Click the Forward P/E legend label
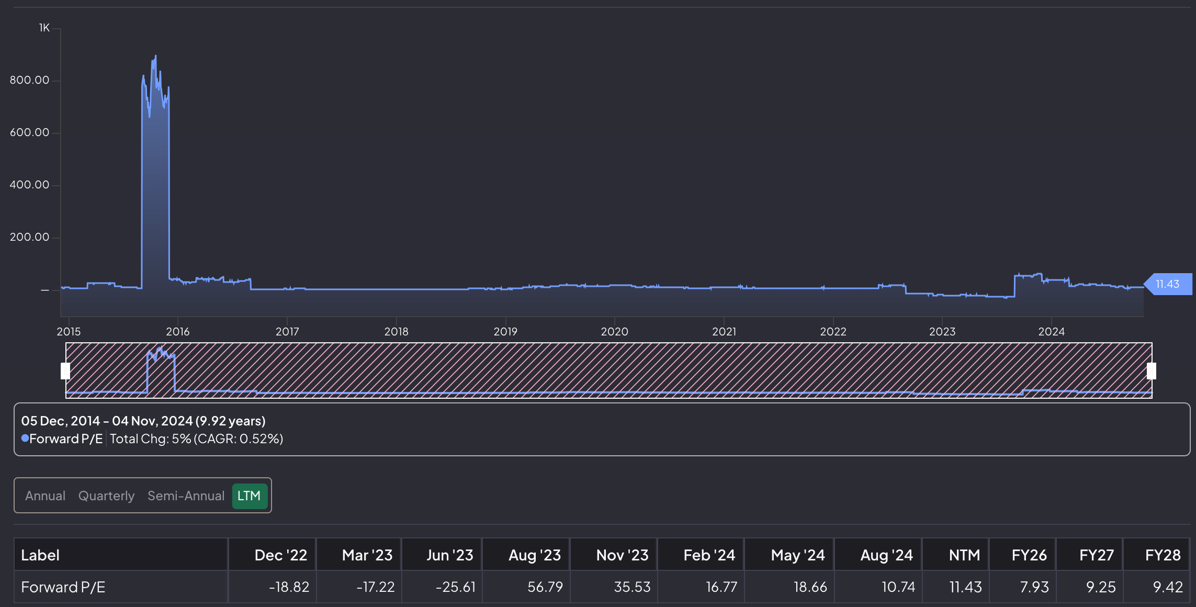This screenshot has width=1196, height=607. [x=66, y=439]
